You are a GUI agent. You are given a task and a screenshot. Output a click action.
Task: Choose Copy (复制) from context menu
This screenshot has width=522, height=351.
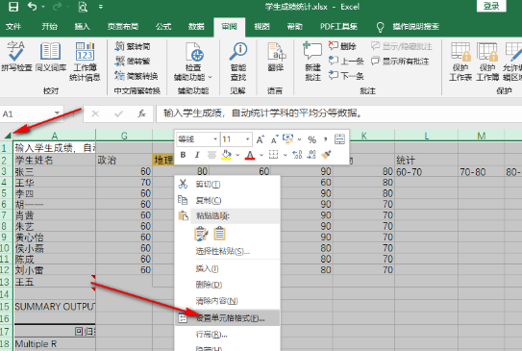tap(228, 200)
